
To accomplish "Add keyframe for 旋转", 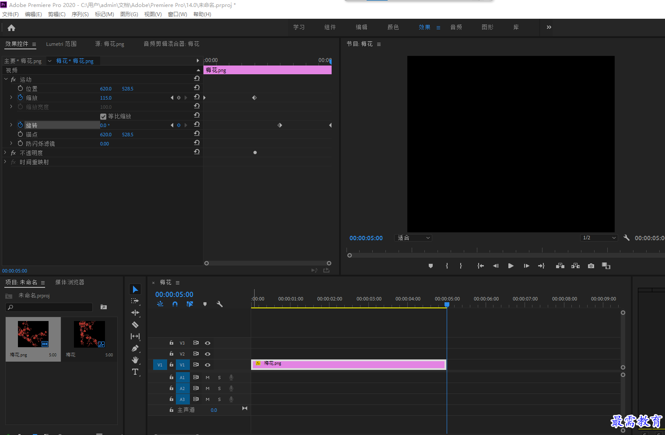I will [178, 125].
